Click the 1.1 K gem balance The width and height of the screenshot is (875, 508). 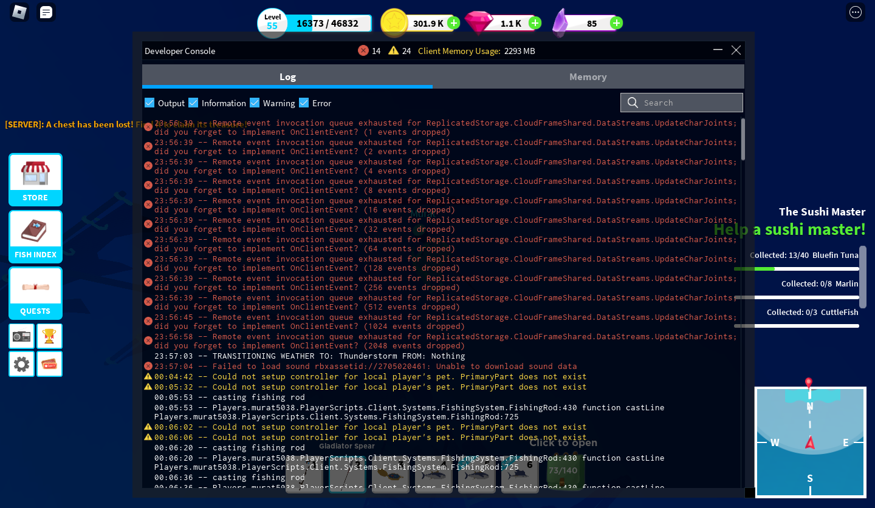511,24
